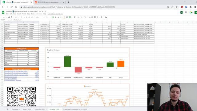197x111 pixels.
Task: Open the Октябрь_2022 sheet tab dropdown arrow
Action: tap(60, 109)
